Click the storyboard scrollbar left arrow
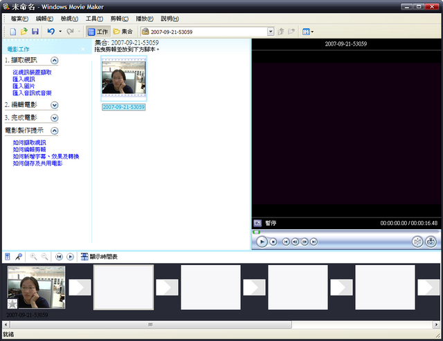443x341 pixels. pyautogui.click(x=6, y=324)
